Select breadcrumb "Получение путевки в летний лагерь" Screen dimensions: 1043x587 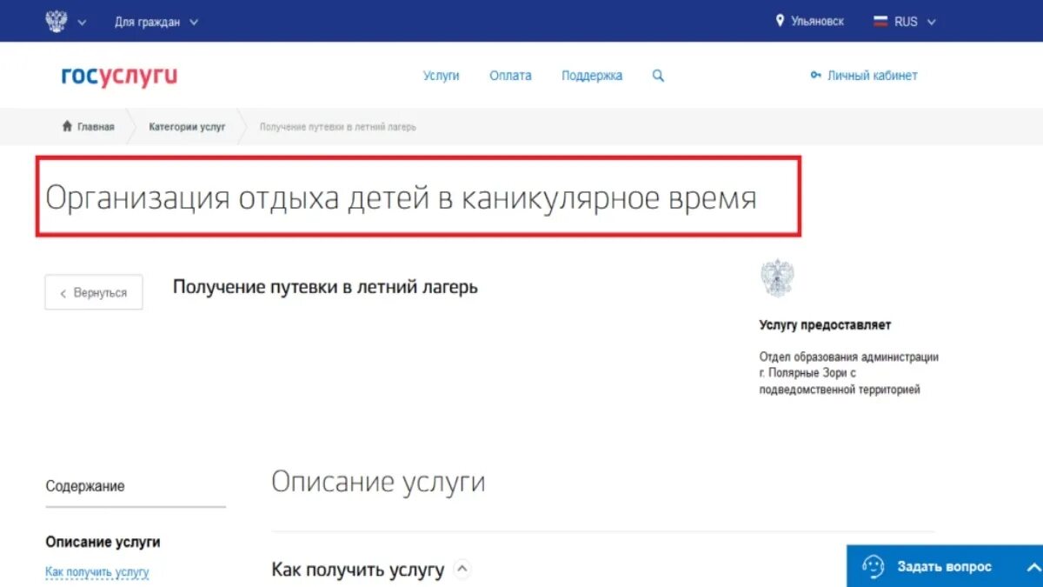pyautogui.click(x=338, y=127)
